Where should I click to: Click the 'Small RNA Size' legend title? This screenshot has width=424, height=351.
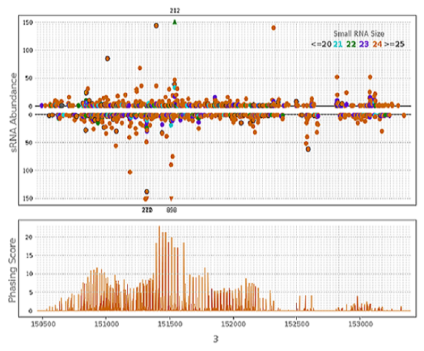[359, 34]
